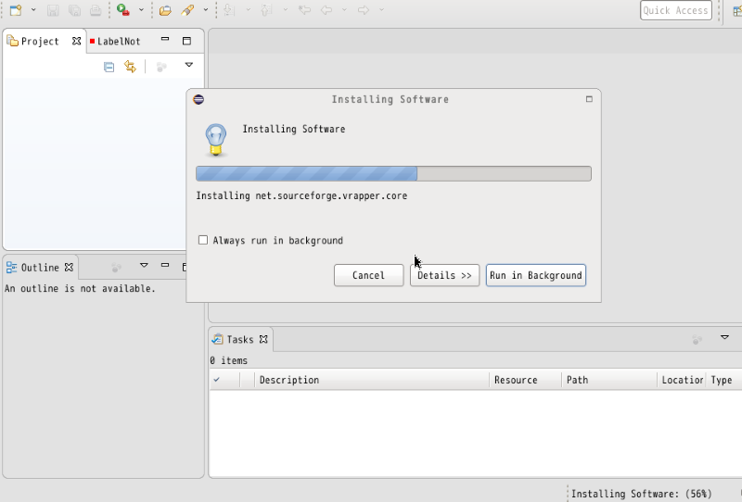The height and width of the screenshot is (502, 742).
Task: Click An outline is not available text
Action: [80, 288]
